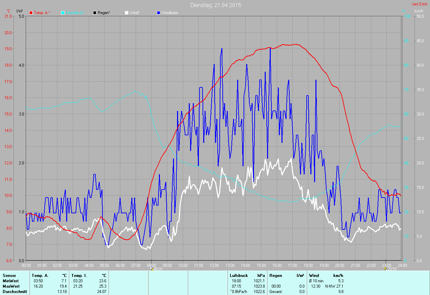Click the 03:20 indoor minimum time

(x=78, y=281)
